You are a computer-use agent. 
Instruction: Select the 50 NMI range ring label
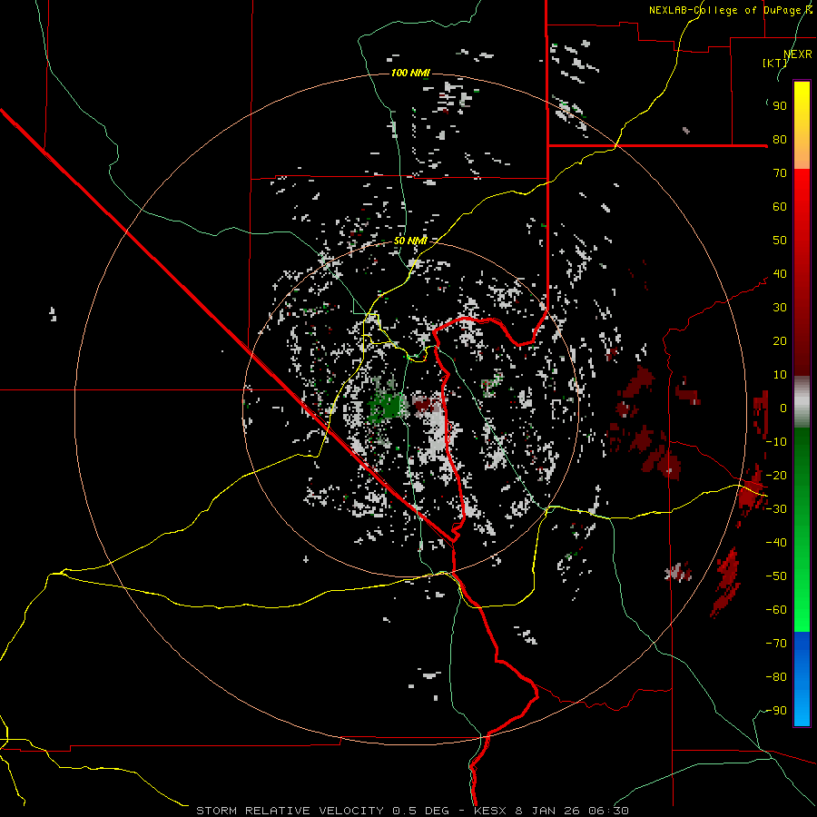[410, 241]
